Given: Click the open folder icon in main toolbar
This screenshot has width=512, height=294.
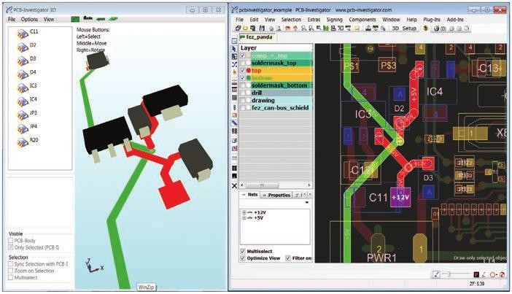Looking at the screenshot, I should click(x=245, y=28).
